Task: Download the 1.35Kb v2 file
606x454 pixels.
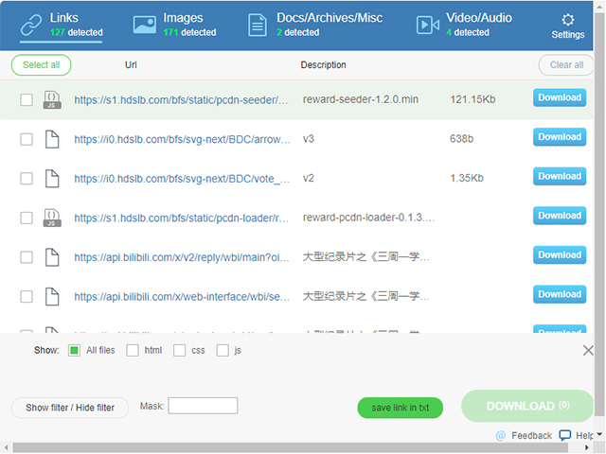Action: [x=560, y=177]
